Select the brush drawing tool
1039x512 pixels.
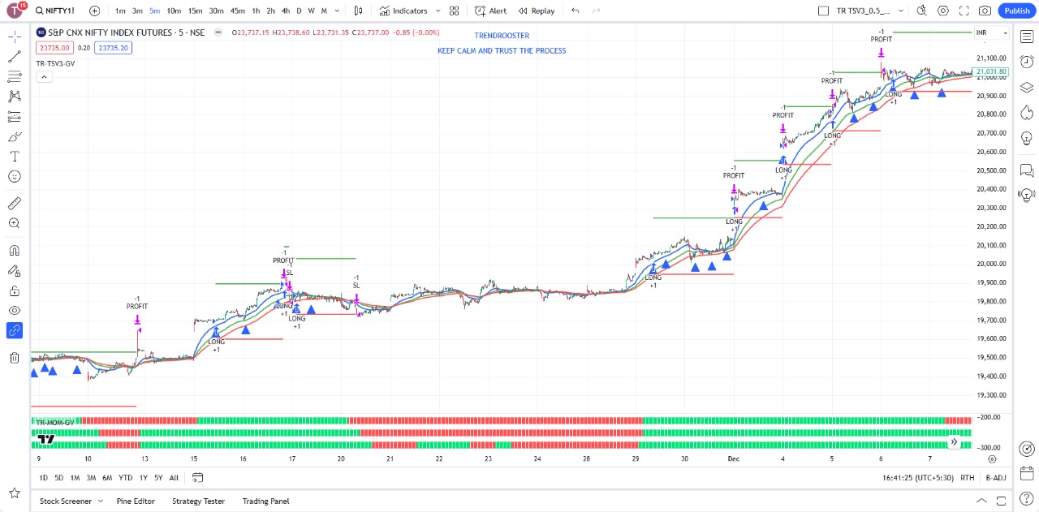(x=15, y=136)
